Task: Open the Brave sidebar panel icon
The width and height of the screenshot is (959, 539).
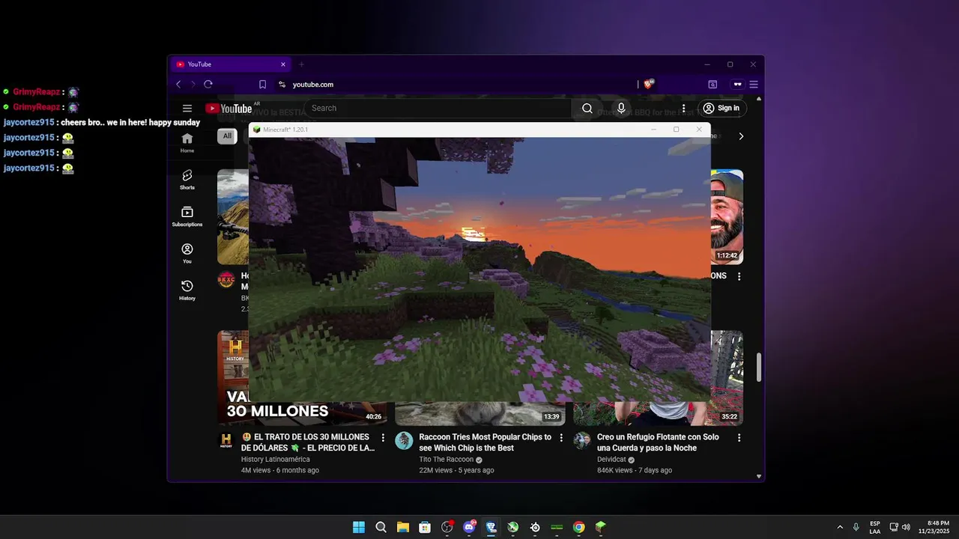Action: (x=713, y=85)
